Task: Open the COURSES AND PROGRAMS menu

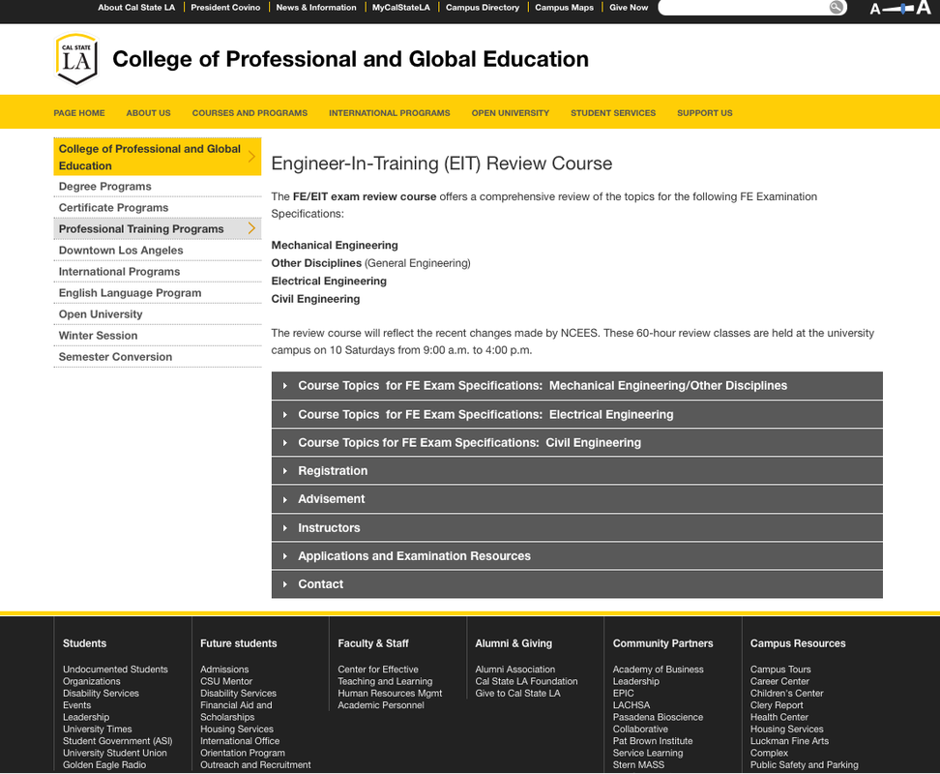Action: click(x=250, y=112)
